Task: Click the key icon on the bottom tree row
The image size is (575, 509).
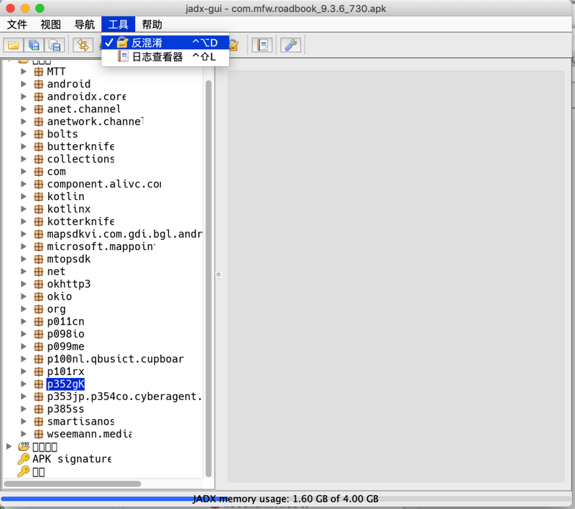Action: click(x=23, y=471)
